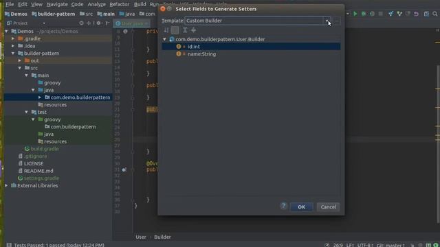440x247 pixels.
Task: Click VCS Commit icon in toolbar
Action: [399, 14]
